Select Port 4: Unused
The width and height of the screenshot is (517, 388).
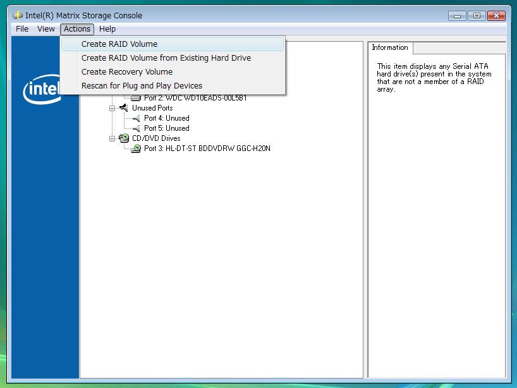[x=166, y=118]
